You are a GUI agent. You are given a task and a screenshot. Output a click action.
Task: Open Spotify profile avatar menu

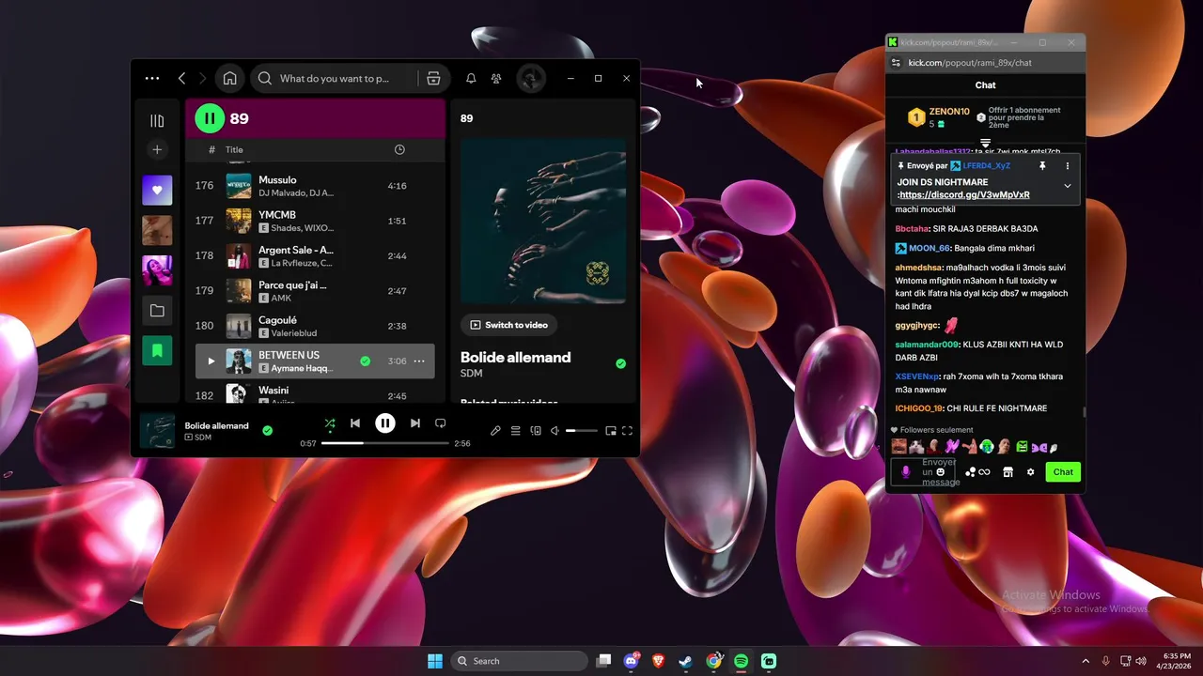coord(531,78)
